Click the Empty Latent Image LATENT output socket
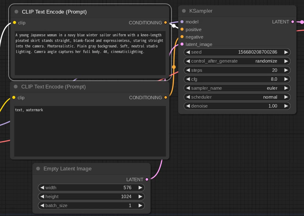The width and height of the screenshot is (304, 216). (x=147, y=179)
